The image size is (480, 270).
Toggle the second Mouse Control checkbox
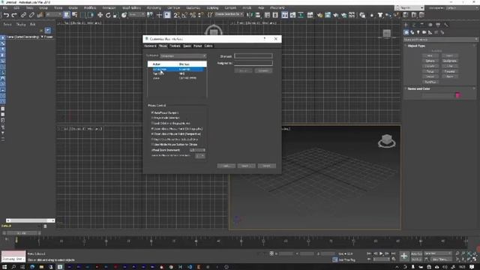(x=152, y=118)
